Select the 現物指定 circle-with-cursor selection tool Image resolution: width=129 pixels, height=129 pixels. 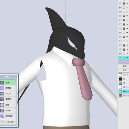[x=8, y=116]
